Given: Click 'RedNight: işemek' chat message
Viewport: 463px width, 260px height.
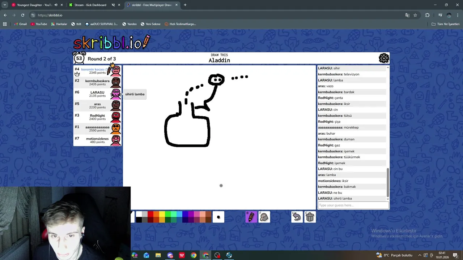Looking at the screenshot, I should [332, 163].
